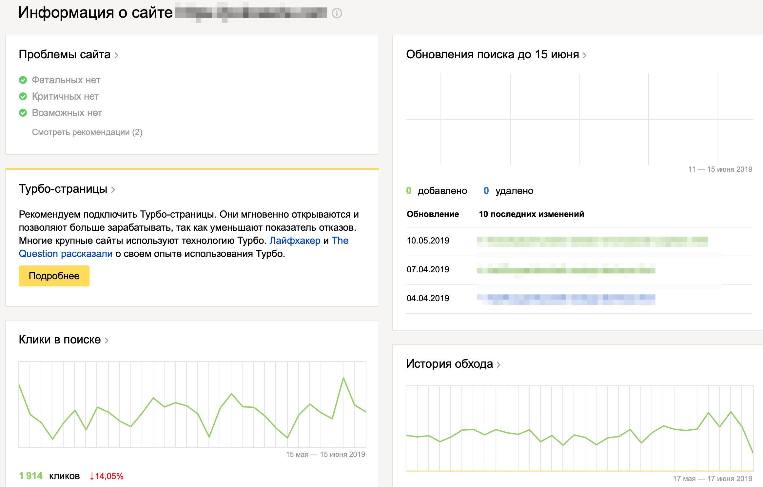Screen dimensions: 763x487
Task: Click the 10 последних изменений column header
Action: pos(531,214)
